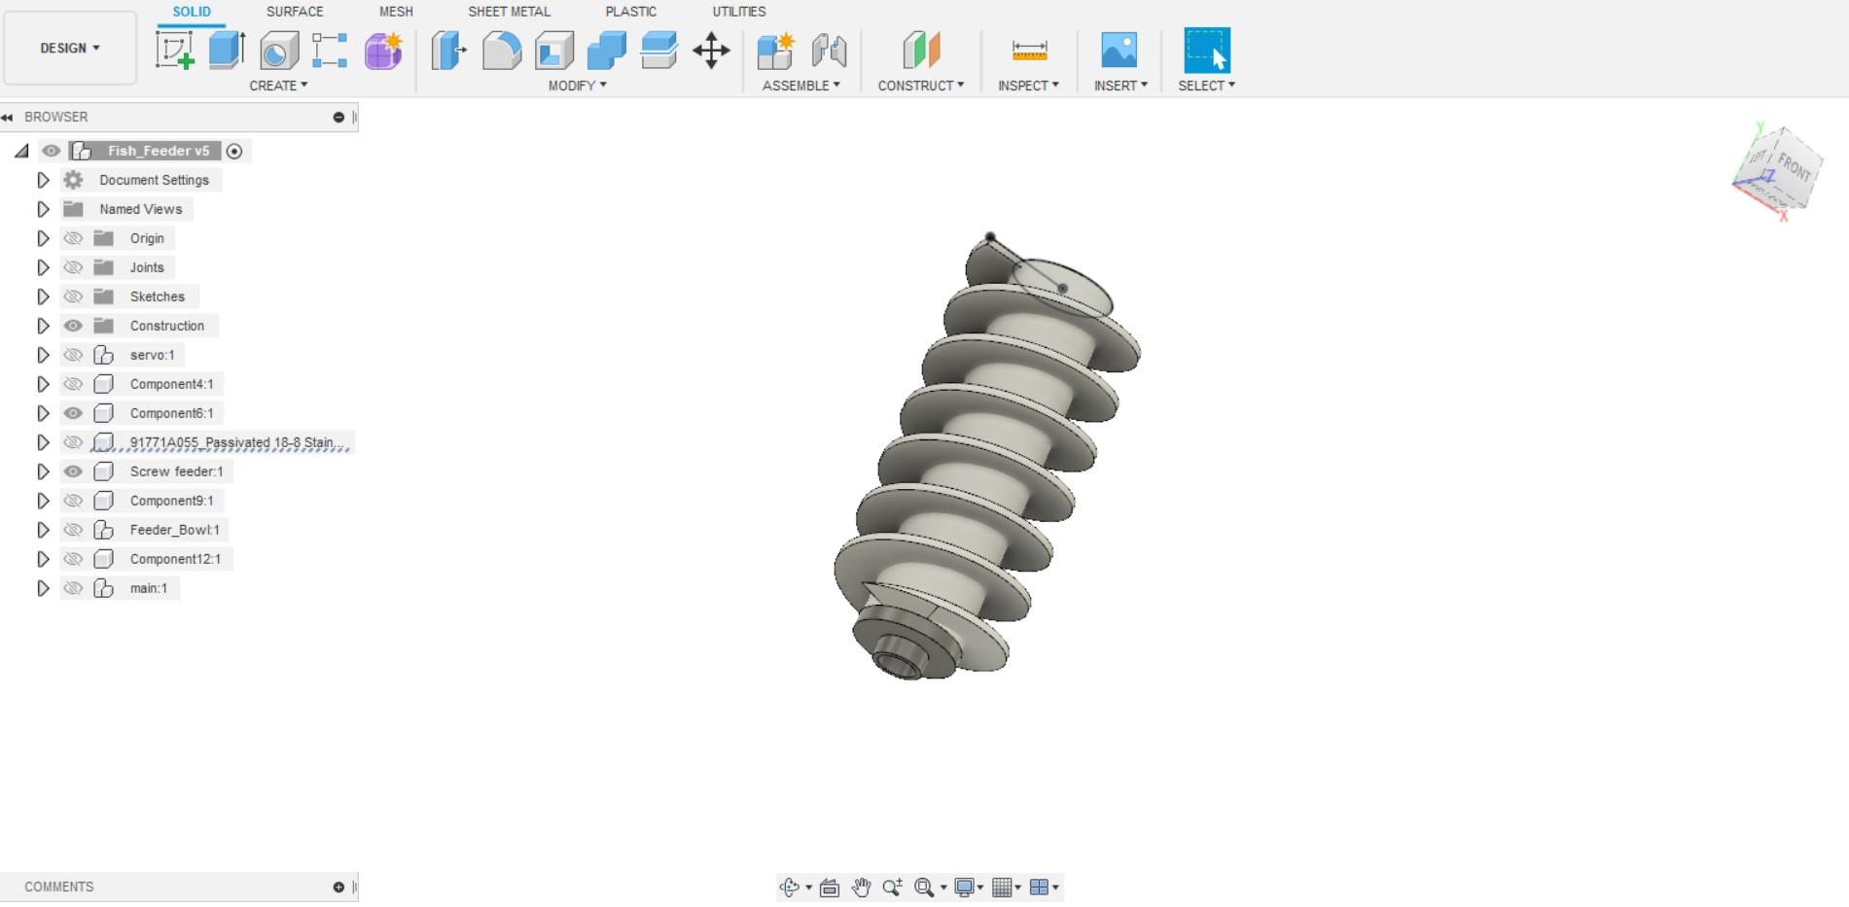
Task: Switch to the SURFACE tab
Action: coord(294,12)
